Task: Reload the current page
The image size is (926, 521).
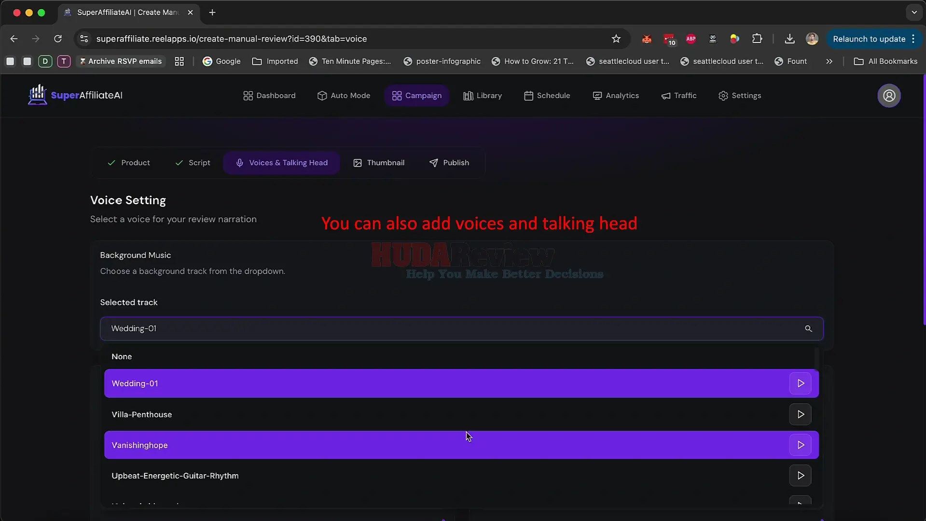Action: point(58,39)
